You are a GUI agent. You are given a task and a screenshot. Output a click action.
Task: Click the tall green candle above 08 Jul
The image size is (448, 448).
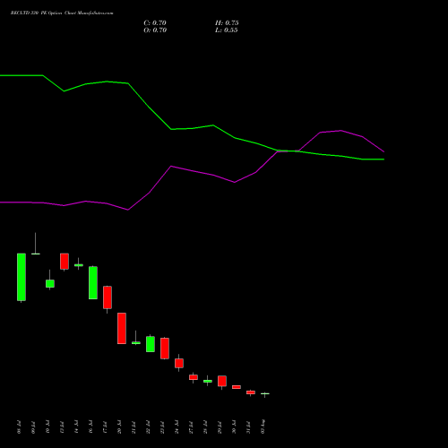click(22, 277)
